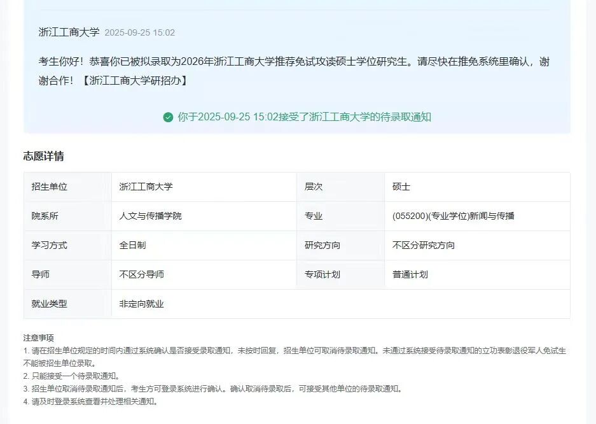The image size is (596, 424).
Task: Select the 非定向就业 employment type value
Action: 141,304
